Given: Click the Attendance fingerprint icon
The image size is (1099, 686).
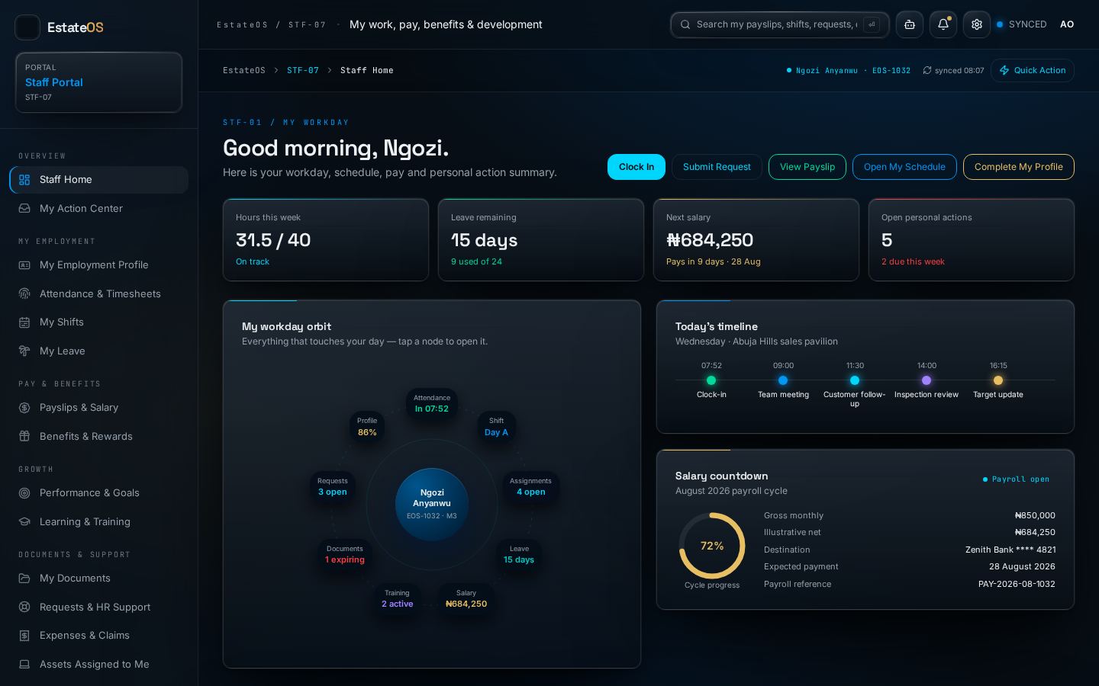Looking at the screenshot, I should [24, 293].
